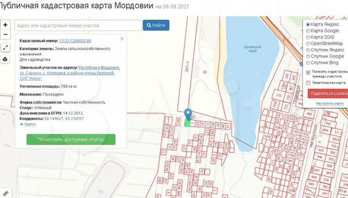Open the ruler measurement tool
This screenshot has height=198, width=348.
tap(6, 194)
